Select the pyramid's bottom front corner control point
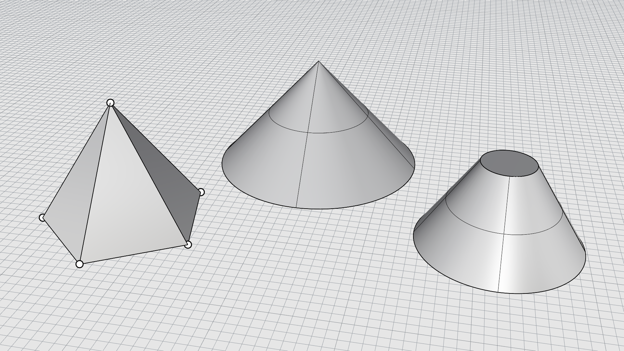 [x=80, y=264]
